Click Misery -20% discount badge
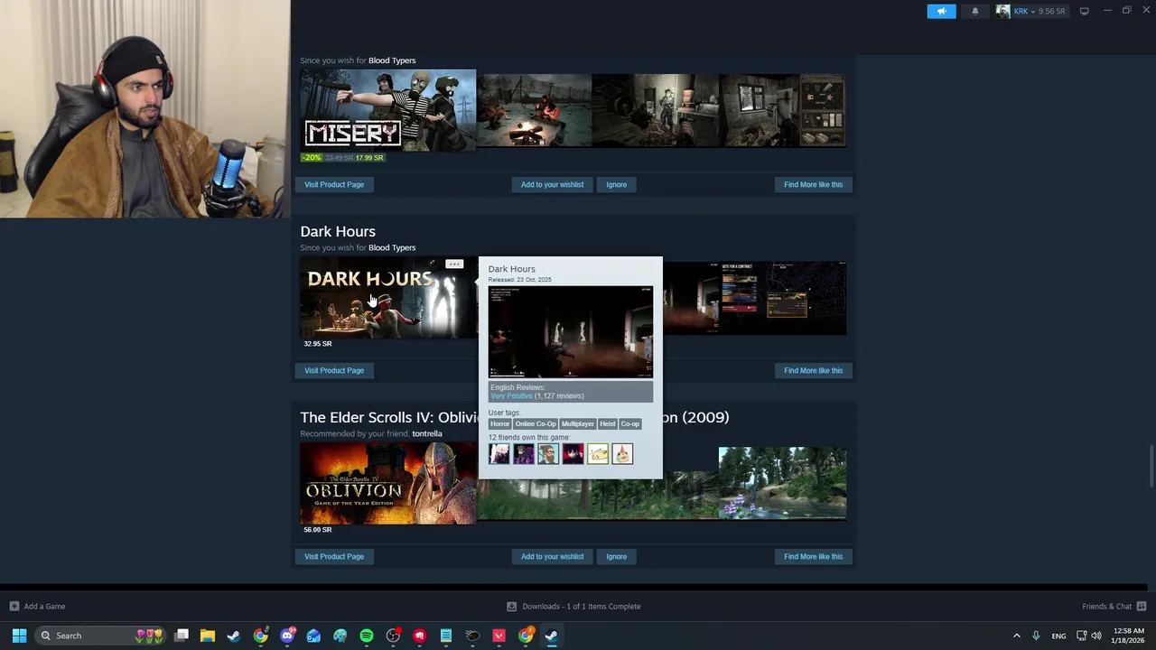Viewport: 1156px width, 650px height. [x=312, y=157]
